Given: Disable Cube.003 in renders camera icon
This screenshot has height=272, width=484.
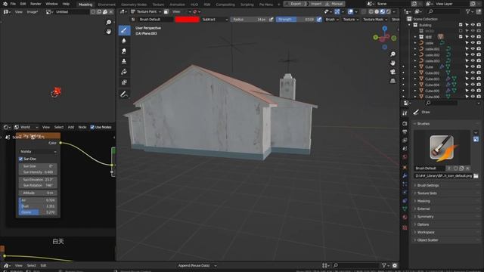Looking at the screenshot, I should 479,79.
